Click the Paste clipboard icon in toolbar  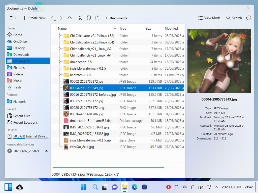(x=97, y=18)
